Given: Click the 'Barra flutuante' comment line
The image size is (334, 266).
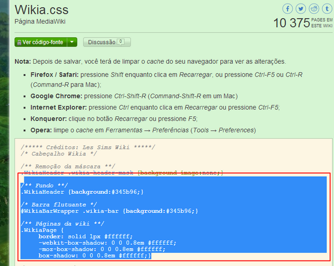Looking at the screenshot, I should tap(59, 204).
